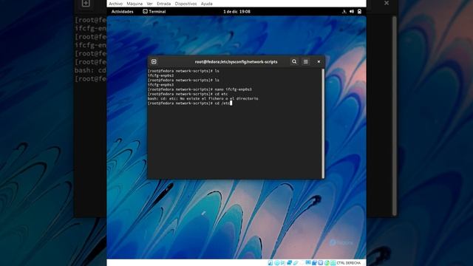Screen dimensions: 473x266
Task: Close the root@fedora terminal window
Action: coord(319,61)
